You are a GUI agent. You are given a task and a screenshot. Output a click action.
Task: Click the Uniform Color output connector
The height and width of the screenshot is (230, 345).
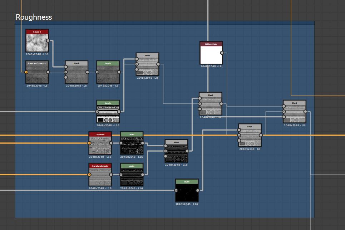click(222, 53)
